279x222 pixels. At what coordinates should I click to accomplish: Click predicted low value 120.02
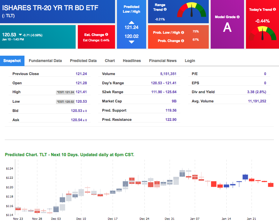tap(132, 36)
